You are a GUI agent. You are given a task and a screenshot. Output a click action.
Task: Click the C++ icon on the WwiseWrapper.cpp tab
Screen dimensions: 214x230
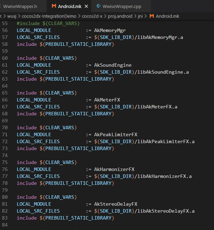(x=99, y=7)
